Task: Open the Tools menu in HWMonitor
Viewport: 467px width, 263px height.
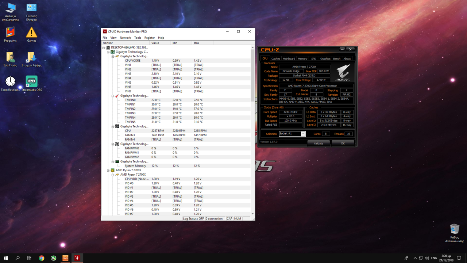Action: pos(138,38)
